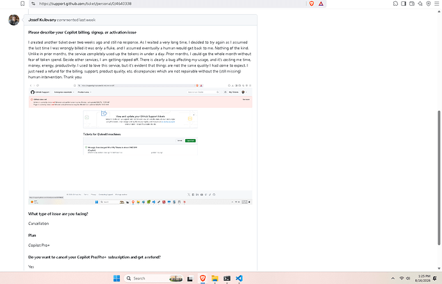442x284 pixels.
Task: Open the Brave VPN shield icon
Action: [x=428, y=4]
